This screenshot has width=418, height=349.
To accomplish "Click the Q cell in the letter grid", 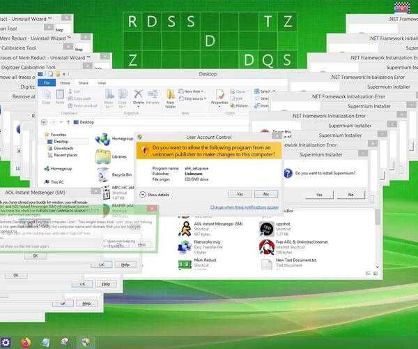I will coord(268,60).
